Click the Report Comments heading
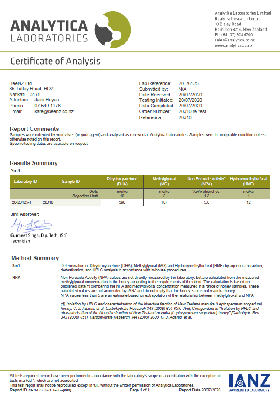Image resolution: width=280 pixels, height=398 pixels. pyautogui.click(x=34, y=129)
